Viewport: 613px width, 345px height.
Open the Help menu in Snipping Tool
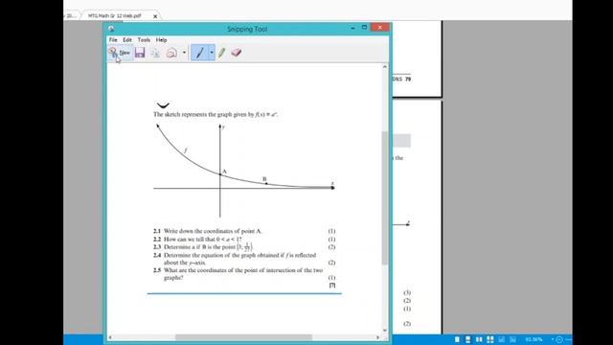[x=162, y=40]
